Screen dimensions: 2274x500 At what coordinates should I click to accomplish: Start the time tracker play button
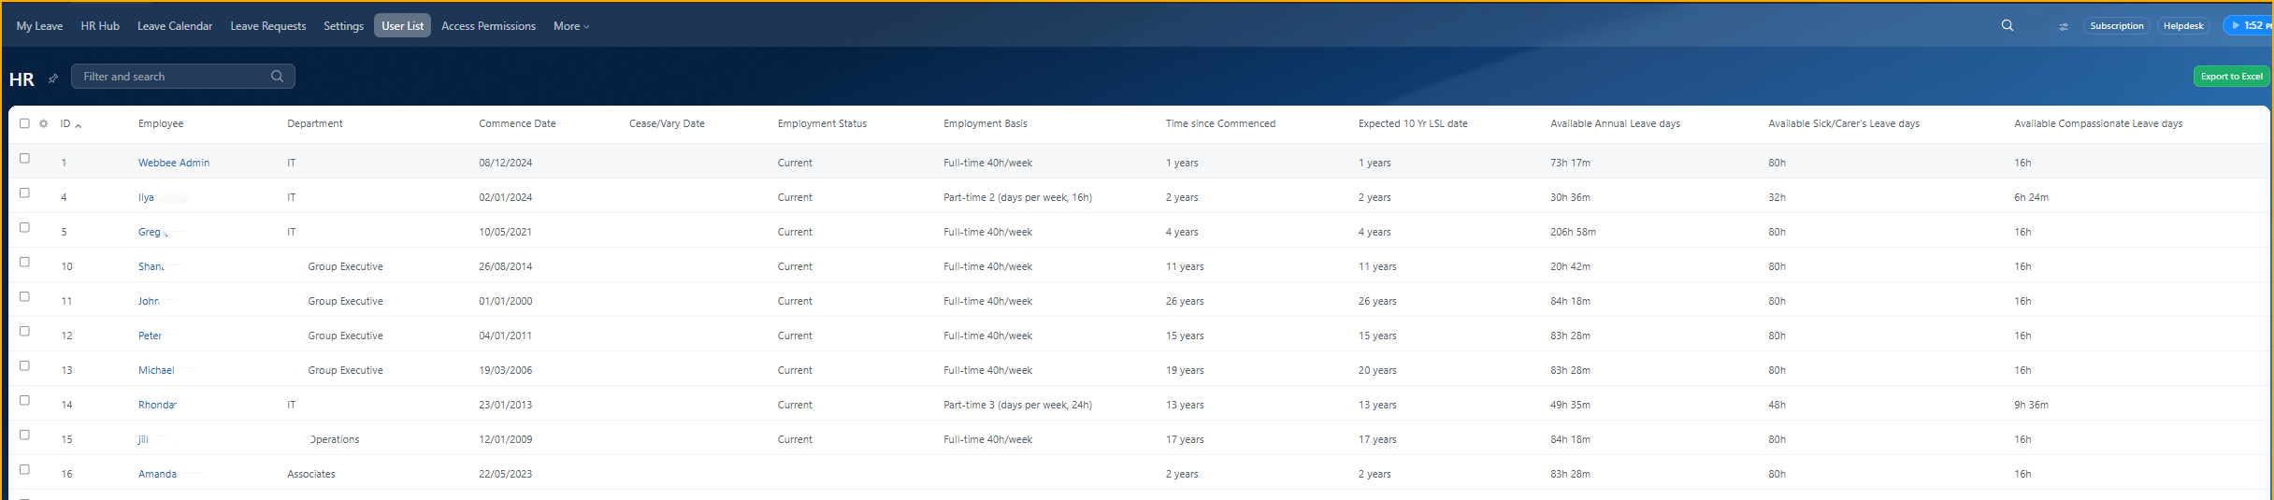(x=2236, y=26)
